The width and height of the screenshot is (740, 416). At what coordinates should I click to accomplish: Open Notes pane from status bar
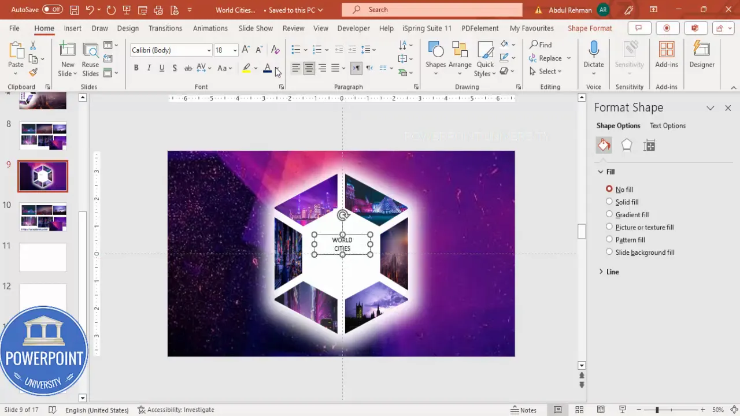[523, 410]
